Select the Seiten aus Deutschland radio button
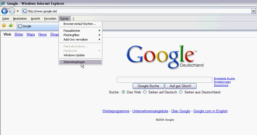The height and width of the screenshot is (135, 257). [181, 92]
